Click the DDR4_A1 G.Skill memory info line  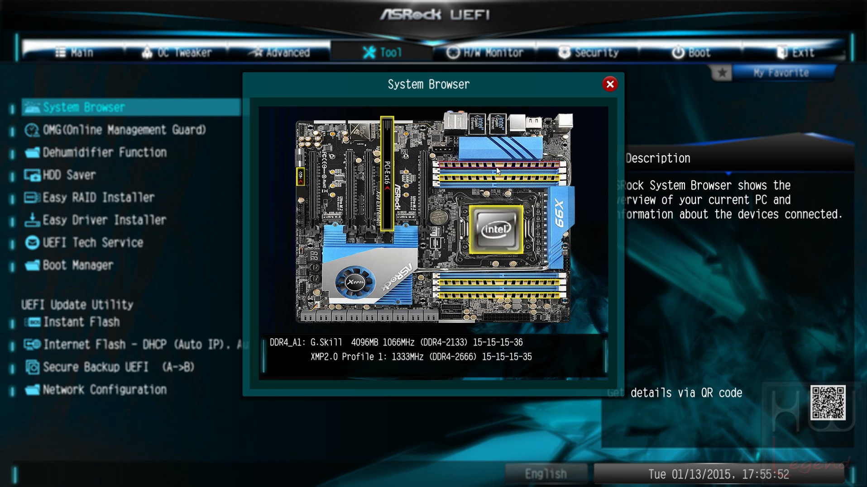pos(396,342)
